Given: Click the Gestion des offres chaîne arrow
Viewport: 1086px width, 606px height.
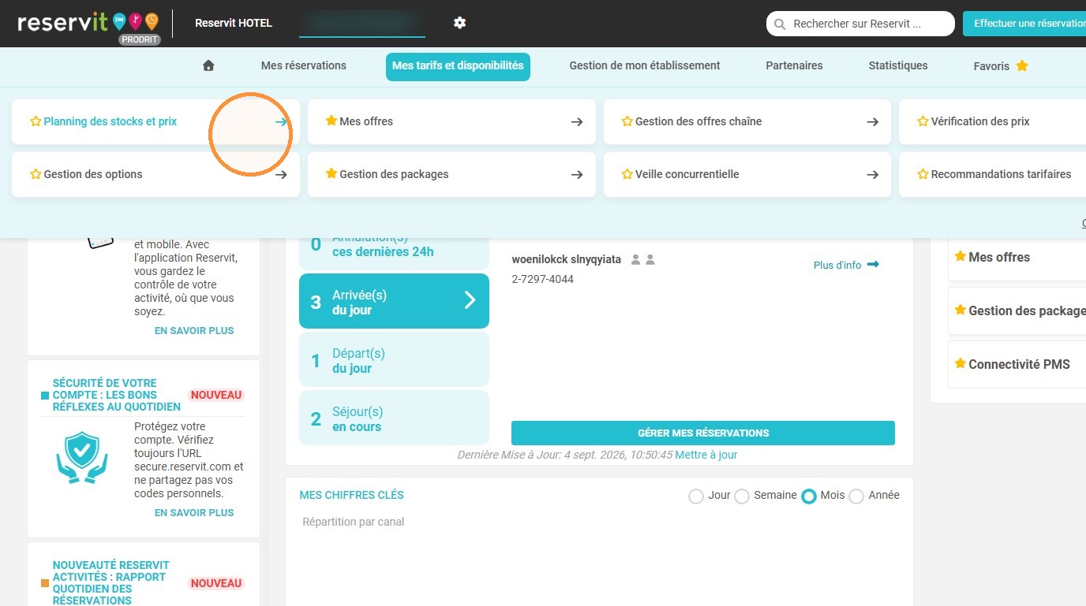Looking at the screenshot, I should click(872, 122).
